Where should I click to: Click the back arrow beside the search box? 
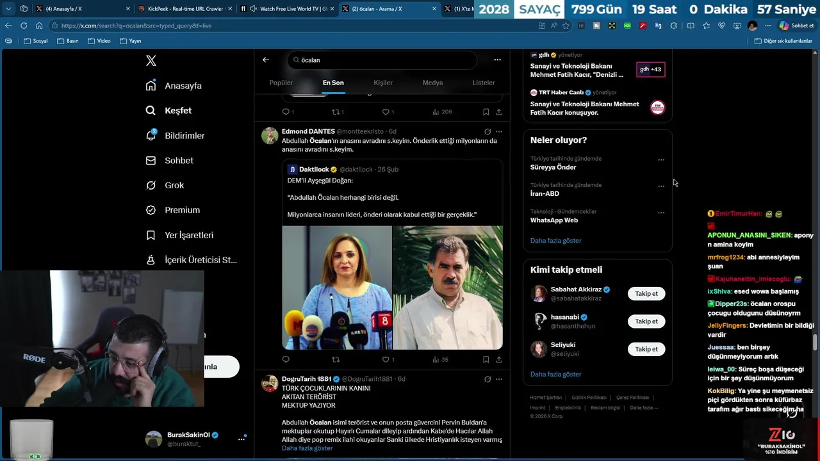point(265,60)
